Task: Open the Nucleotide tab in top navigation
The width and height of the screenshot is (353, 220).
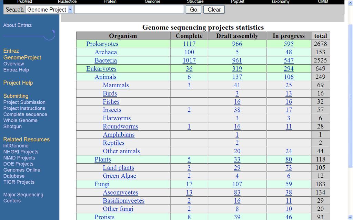Action: (x=67, y=2)
